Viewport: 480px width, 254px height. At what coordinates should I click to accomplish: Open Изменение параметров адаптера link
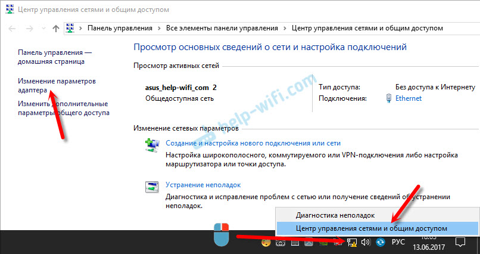click(57, 85)
